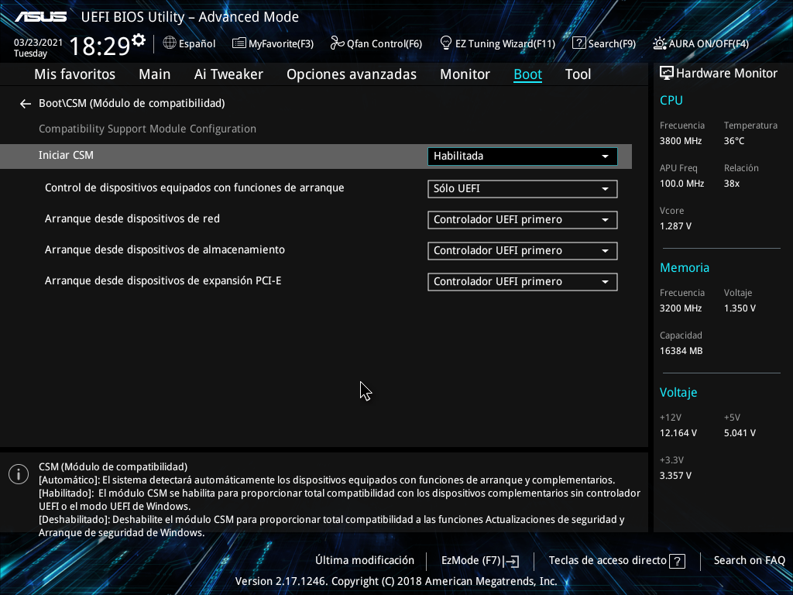793x595 pixels.
Task: Open dropdown for expansión PCI-E devices
Action: click(x=523, y=282)
